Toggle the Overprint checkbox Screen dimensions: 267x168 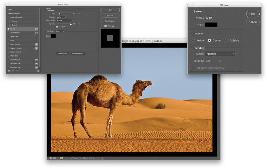click(57, 27)
